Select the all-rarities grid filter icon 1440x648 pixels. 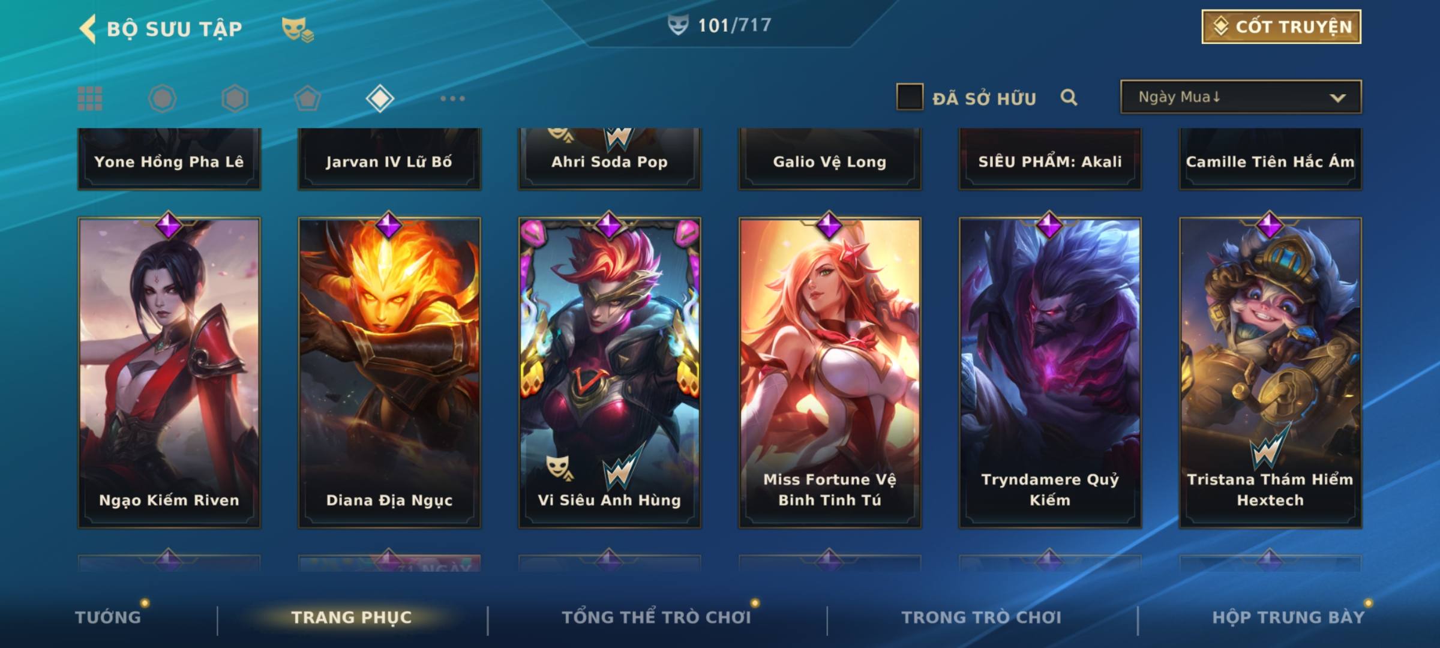coord(90,98)
